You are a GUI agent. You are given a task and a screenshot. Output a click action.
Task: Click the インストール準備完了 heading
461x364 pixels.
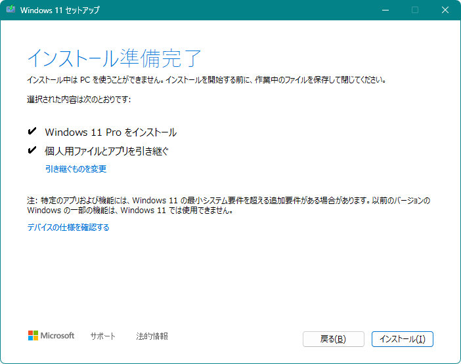pyautogui.click(x=114, y=58)
